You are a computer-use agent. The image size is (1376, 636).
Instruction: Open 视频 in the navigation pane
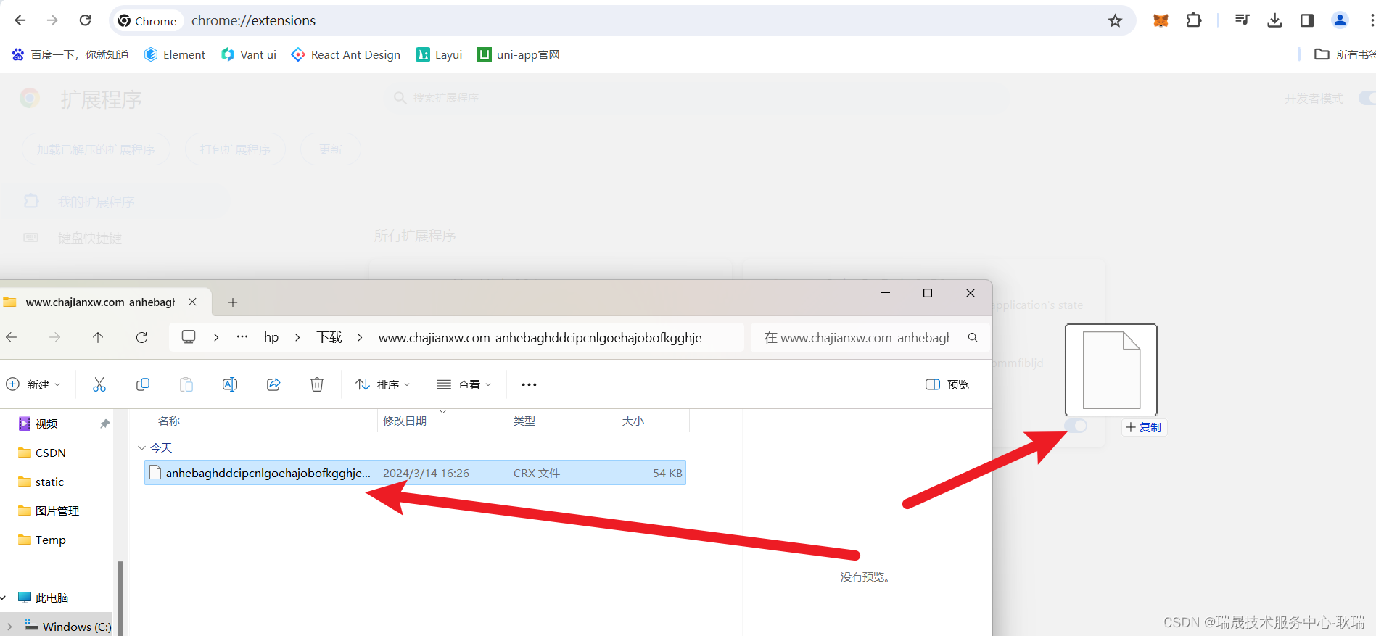46,424
